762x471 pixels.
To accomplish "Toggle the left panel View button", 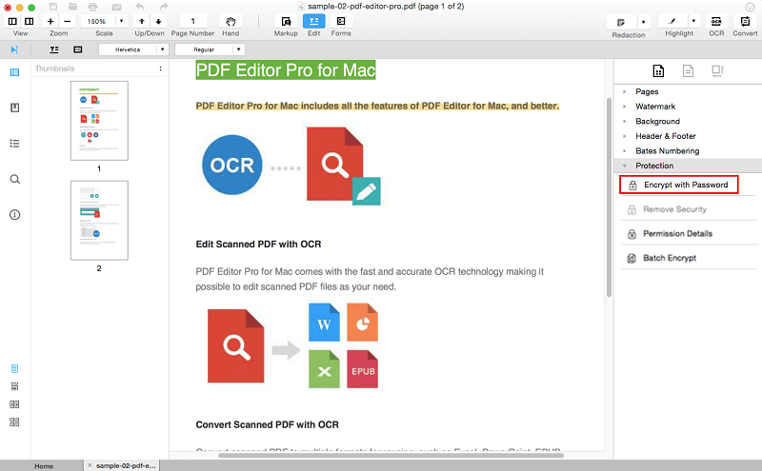I will tap(12, 21).
